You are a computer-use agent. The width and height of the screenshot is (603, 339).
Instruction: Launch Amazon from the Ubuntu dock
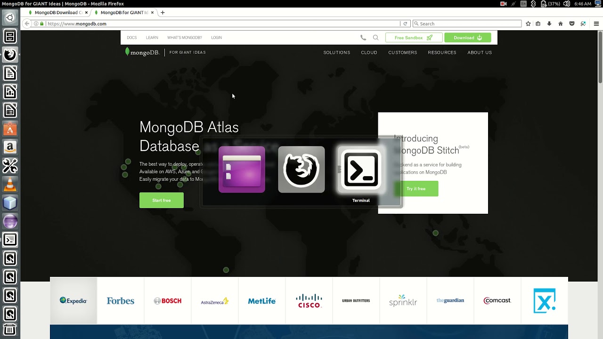point(10,147)
